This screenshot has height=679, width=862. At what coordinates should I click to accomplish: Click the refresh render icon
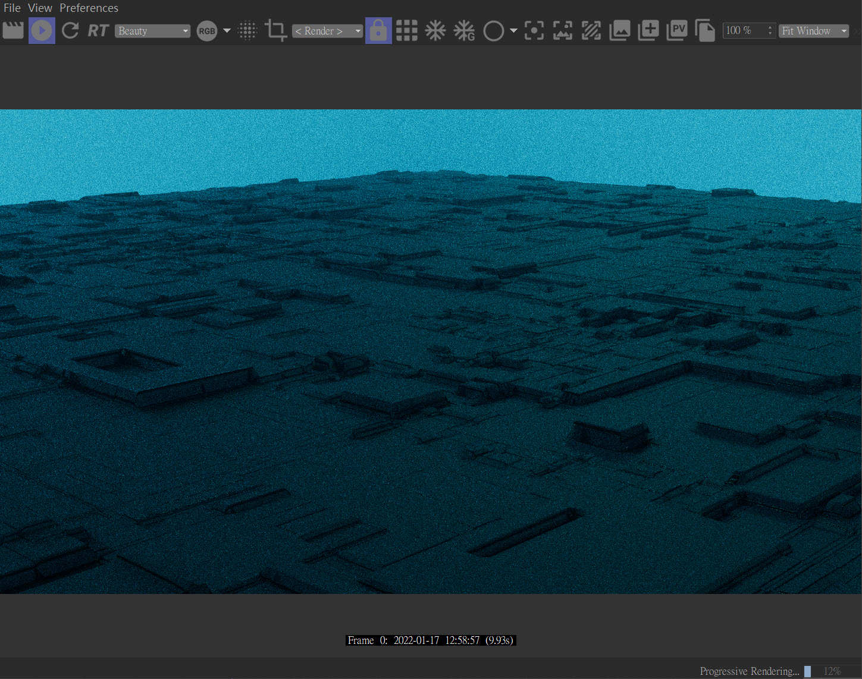(70, 30)
